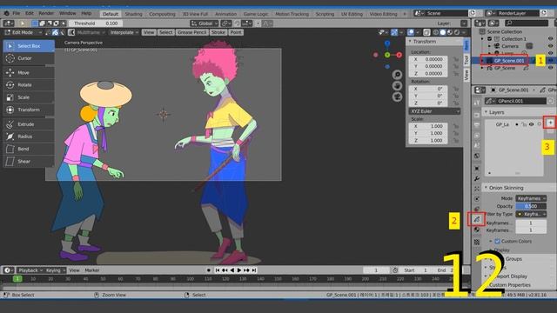Play the animation forward
Viewport: 557px width, 313px height.
[239, 270]
